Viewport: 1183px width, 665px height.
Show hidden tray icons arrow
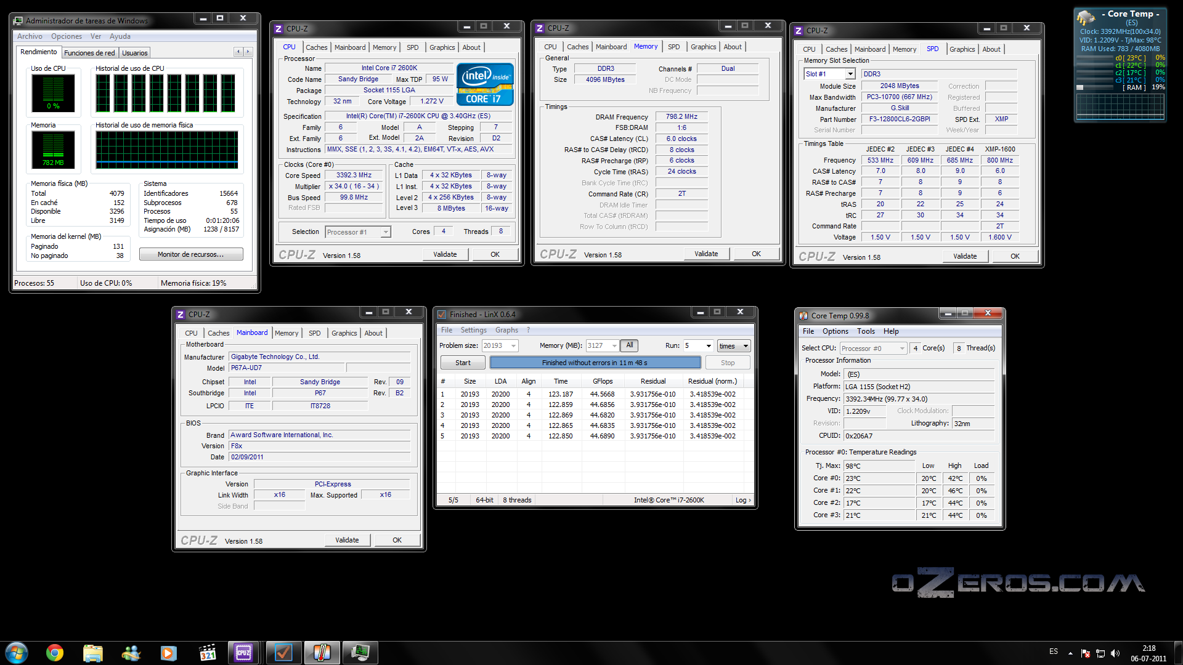(1070, 653)
